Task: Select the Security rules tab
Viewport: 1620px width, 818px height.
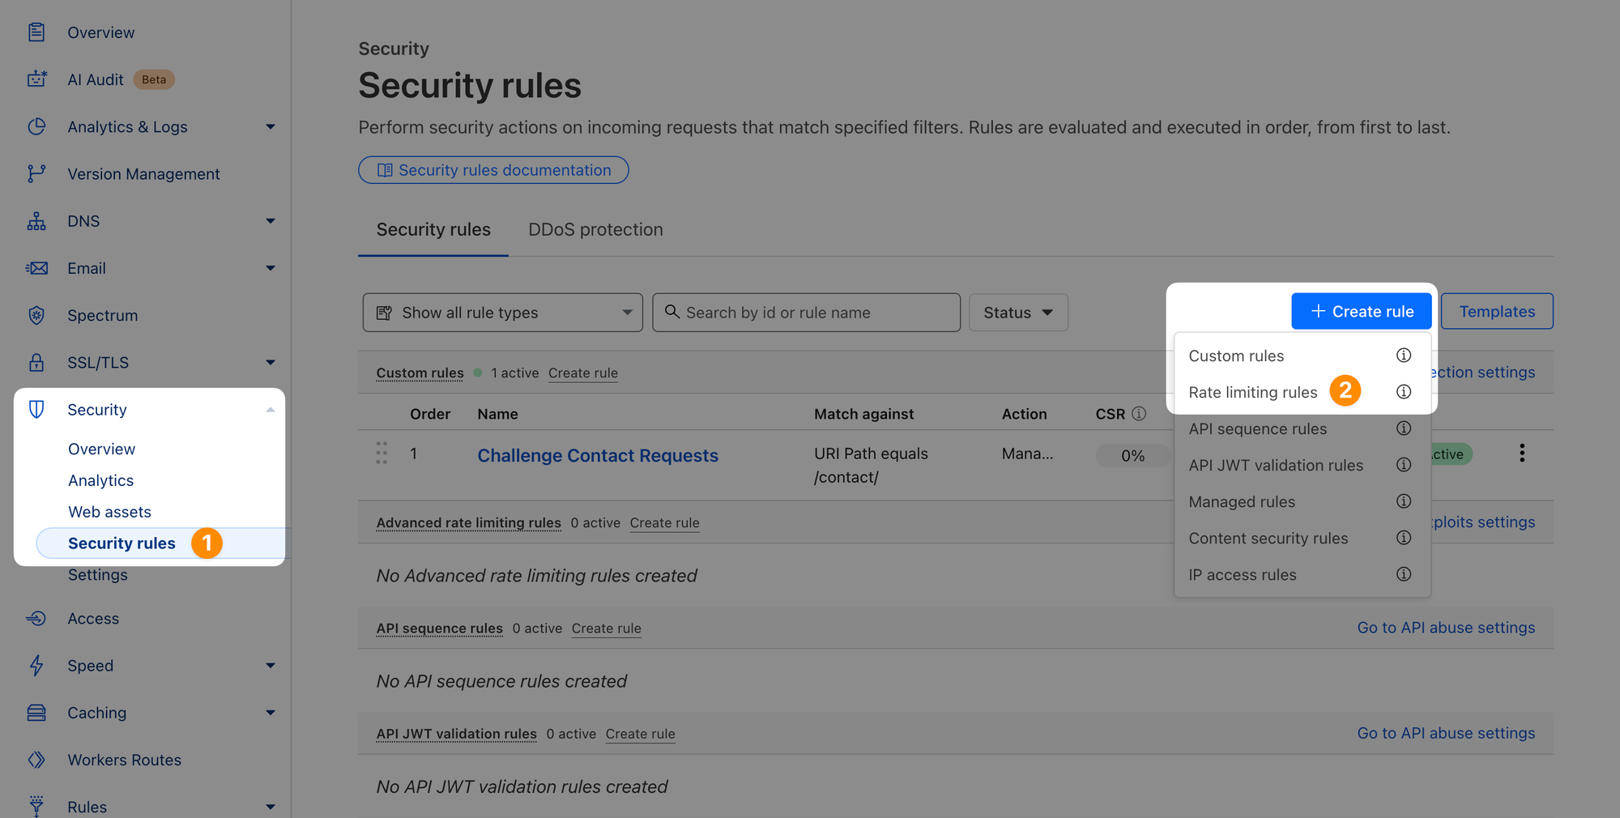Action: 433,230
